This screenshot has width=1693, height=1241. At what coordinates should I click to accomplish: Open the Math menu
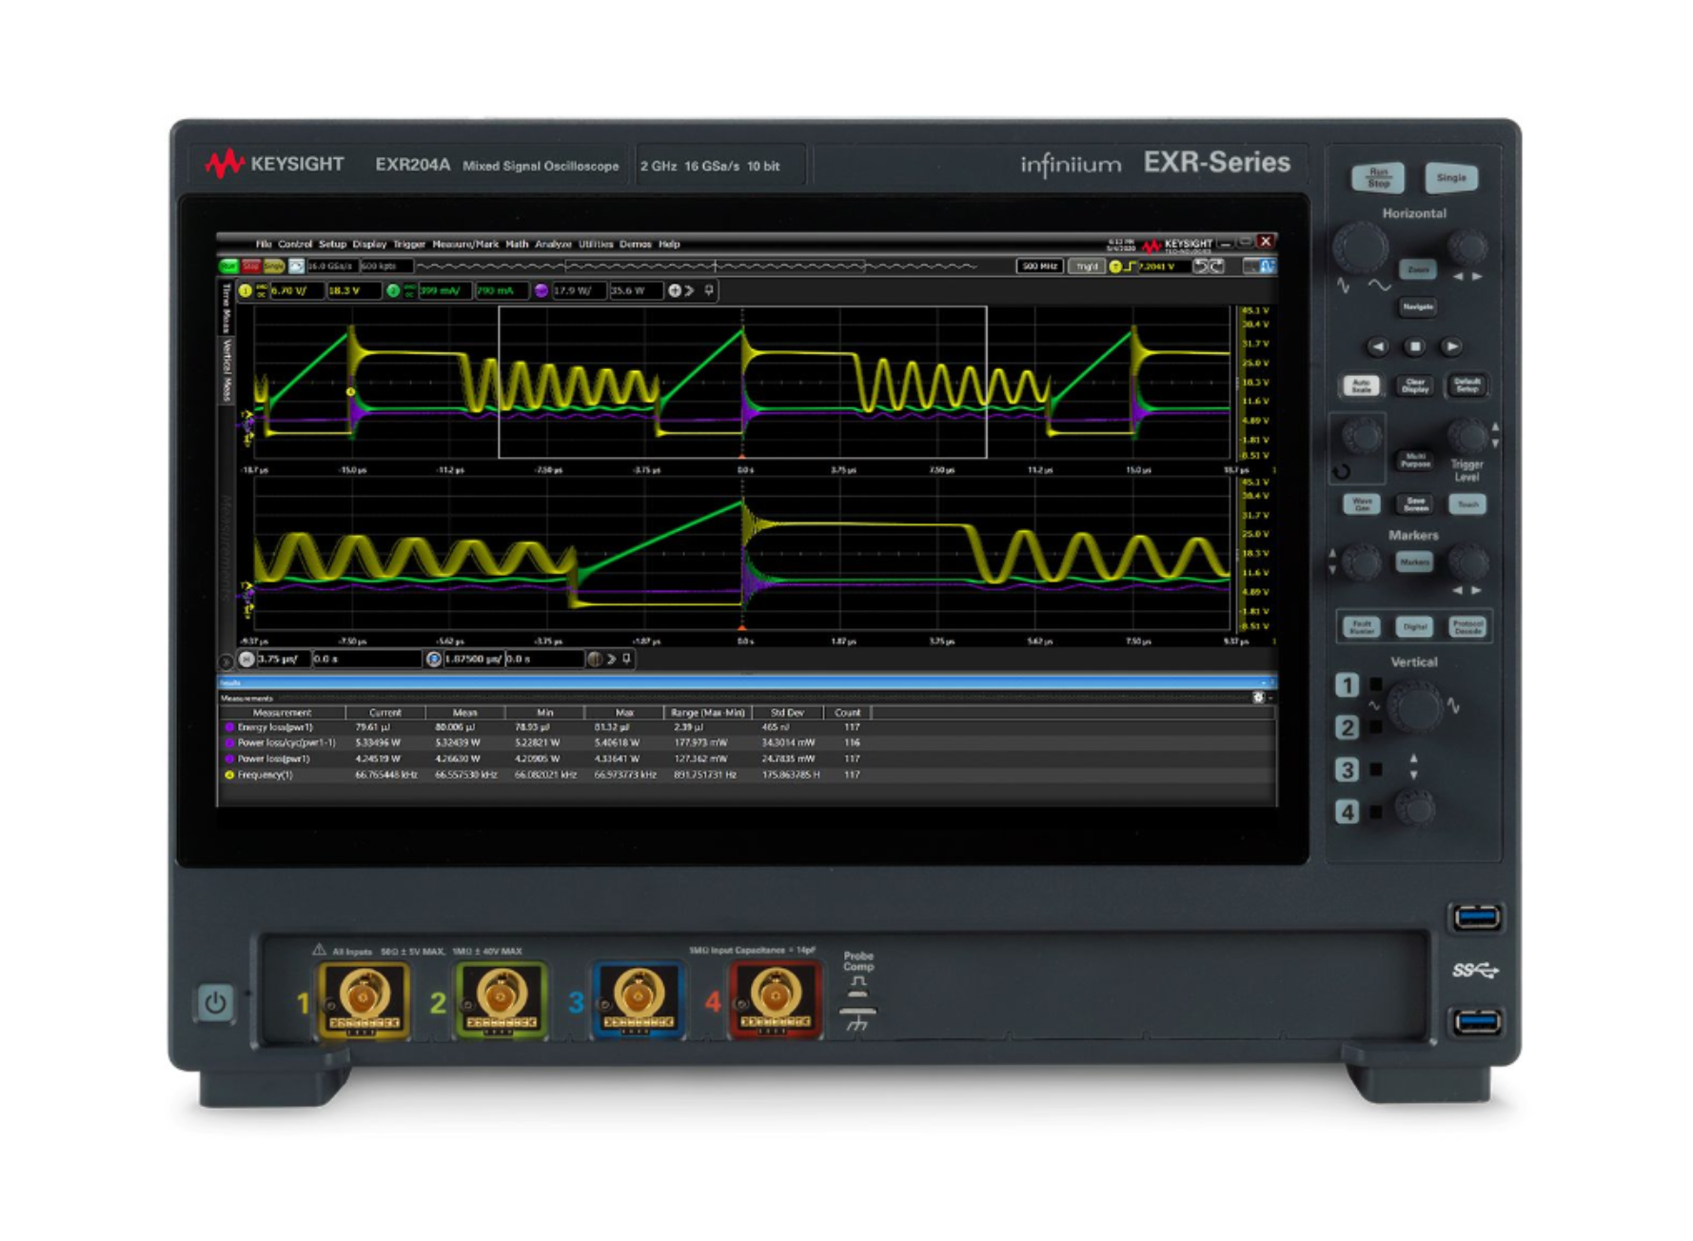tap(517, 245)
